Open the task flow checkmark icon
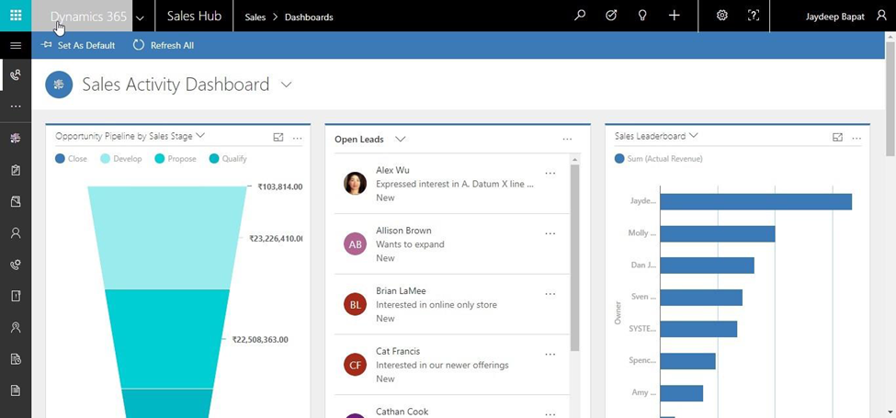This screenshot has height=418, width=896. tap(611, 16)
